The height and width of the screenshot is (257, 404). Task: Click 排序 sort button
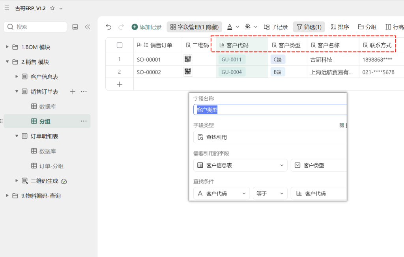(x=340, y=27)
